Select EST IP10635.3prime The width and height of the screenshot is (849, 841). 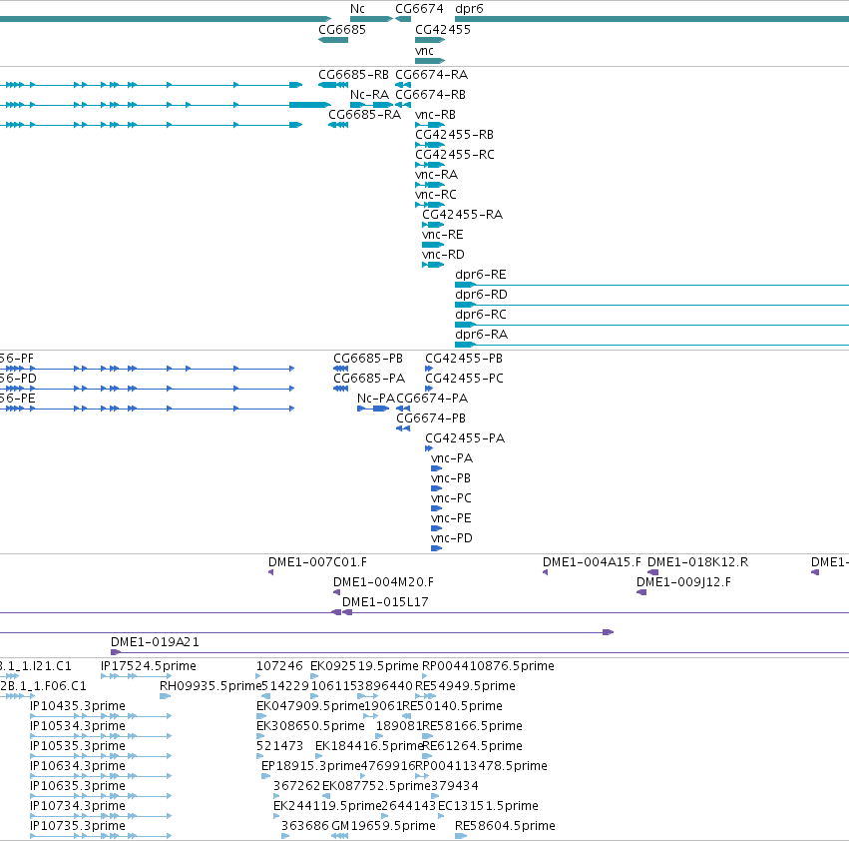coord(78,786)
